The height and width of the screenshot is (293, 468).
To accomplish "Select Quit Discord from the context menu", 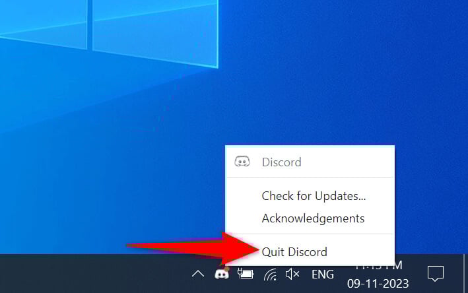I will [294, 251].
